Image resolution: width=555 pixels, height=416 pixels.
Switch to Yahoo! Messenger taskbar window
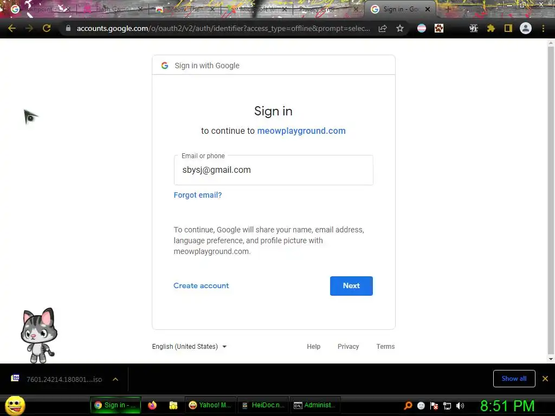[210, 405]
